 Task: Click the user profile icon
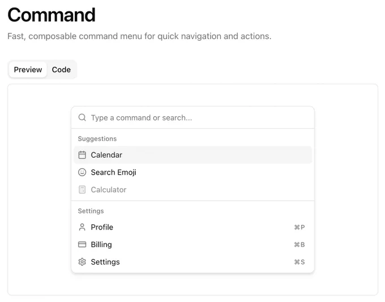coord(82,227)
